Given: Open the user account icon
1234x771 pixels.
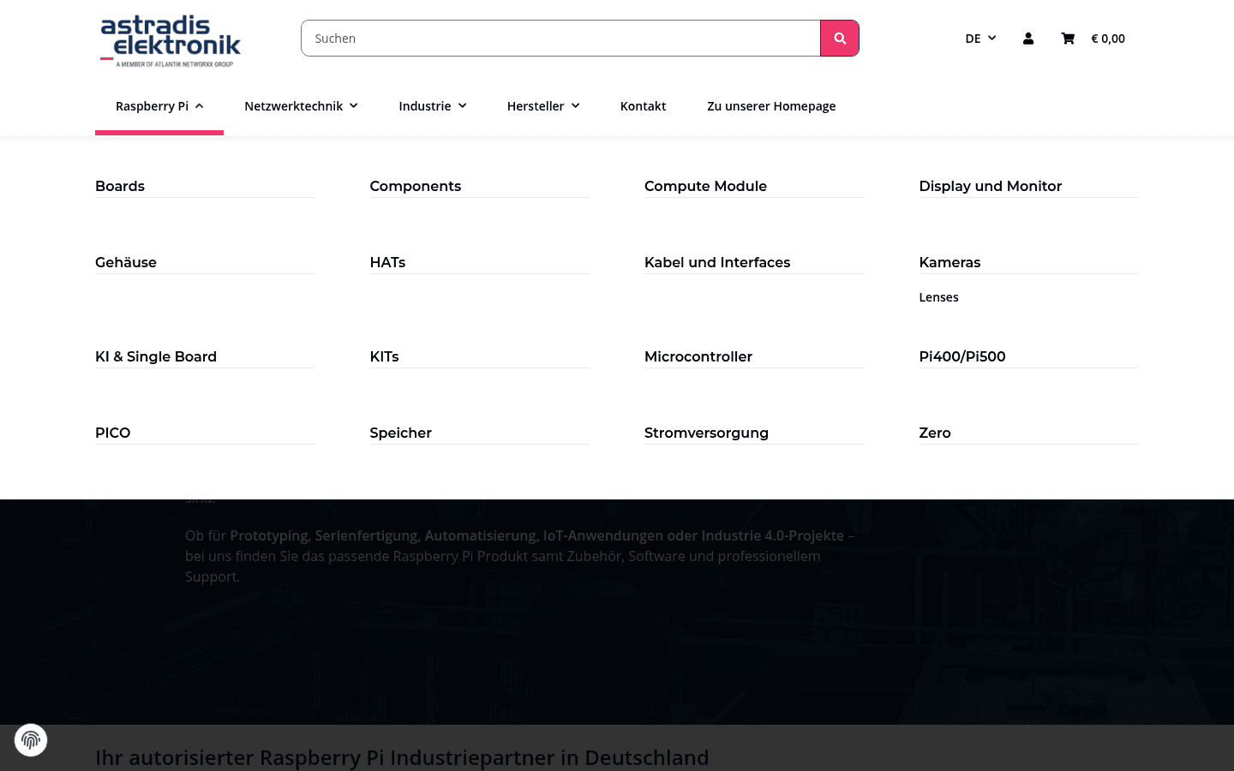Looking at the screenshot, I should click(x=1028, y=39).
